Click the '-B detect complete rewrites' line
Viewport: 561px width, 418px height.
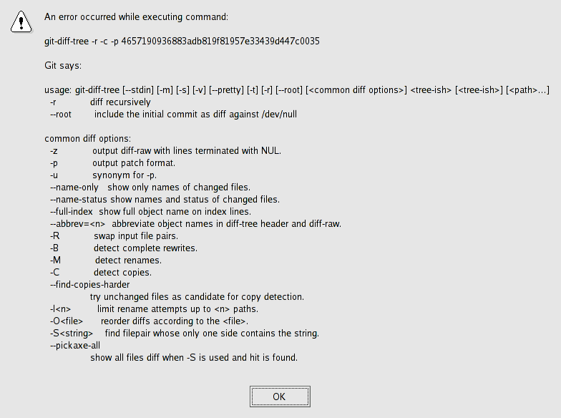click(124, 248)
